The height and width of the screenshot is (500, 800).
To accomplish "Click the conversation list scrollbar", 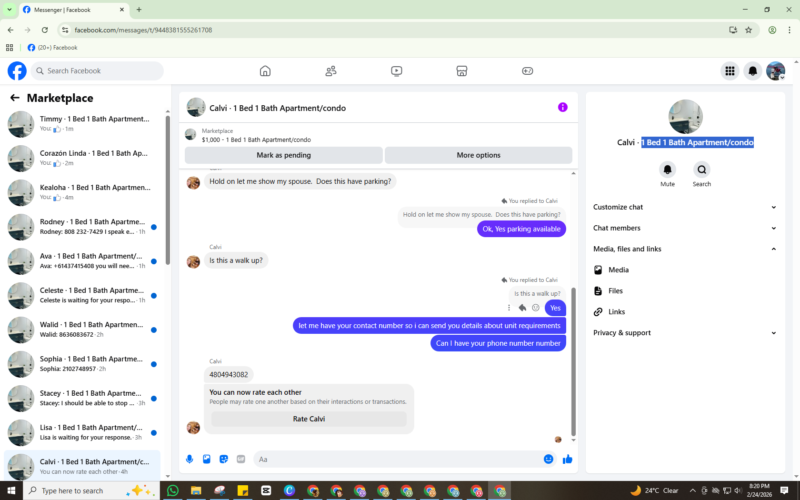I will click(x=168, y=190).
